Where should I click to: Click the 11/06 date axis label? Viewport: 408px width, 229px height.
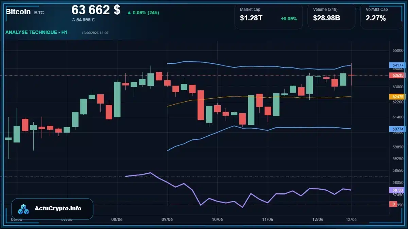coord(268,220)
